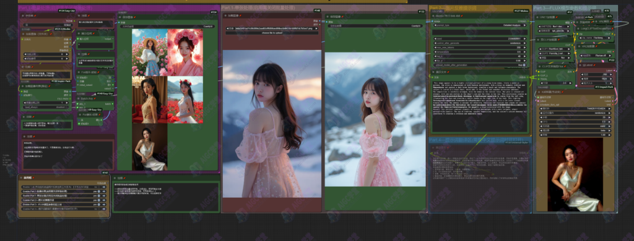Open the UNET名称 model dropdown
Viewport: 634px width, 241px height.
click(x=554, y=26)
